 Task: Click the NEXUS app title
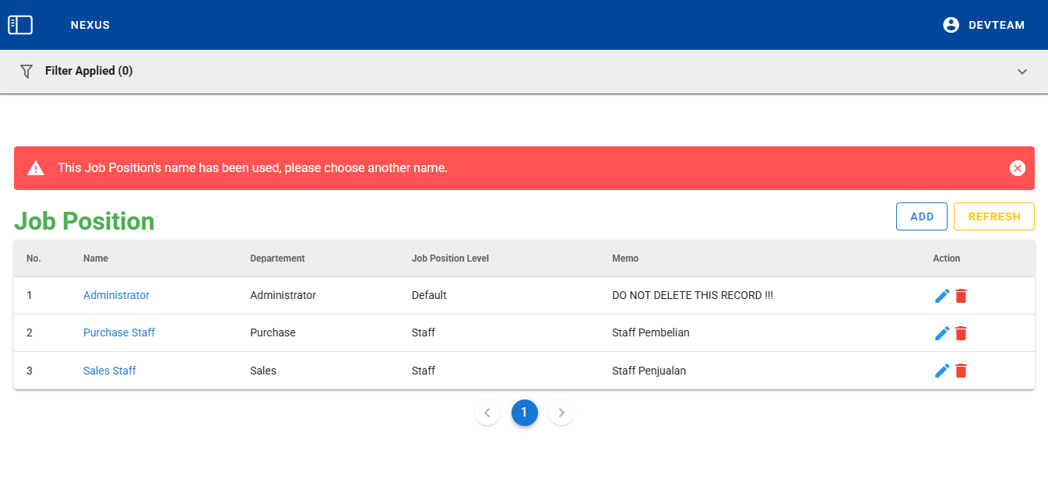point(90,25)
